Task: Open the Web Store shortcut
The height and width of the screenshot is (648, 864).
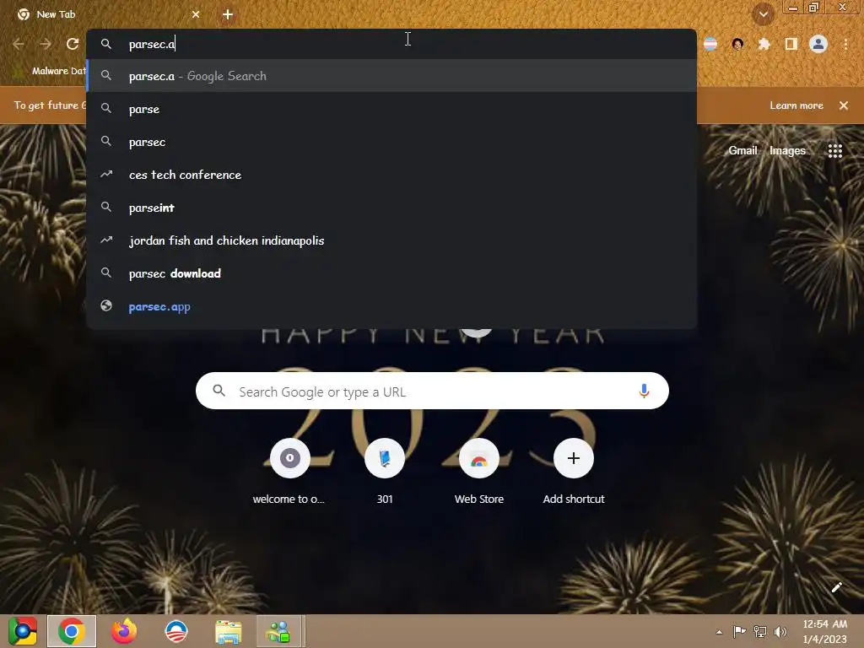Action: [x=479, y=472]
